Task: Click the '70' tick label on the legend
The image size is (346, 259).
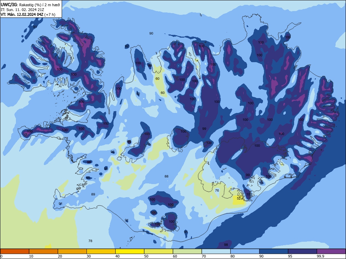Action: pyautogui.click(x=204, y=256)
